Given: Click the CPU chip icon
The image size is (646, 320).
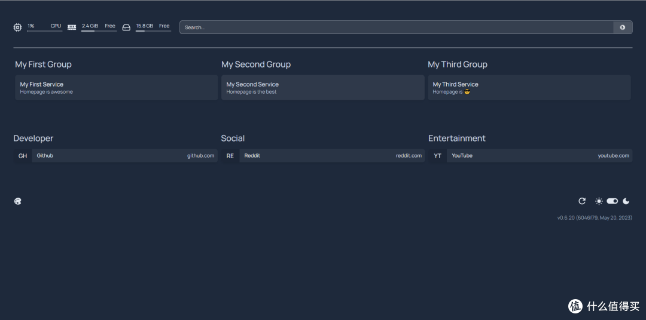Looking at the screenshot, I should (17, 27).
